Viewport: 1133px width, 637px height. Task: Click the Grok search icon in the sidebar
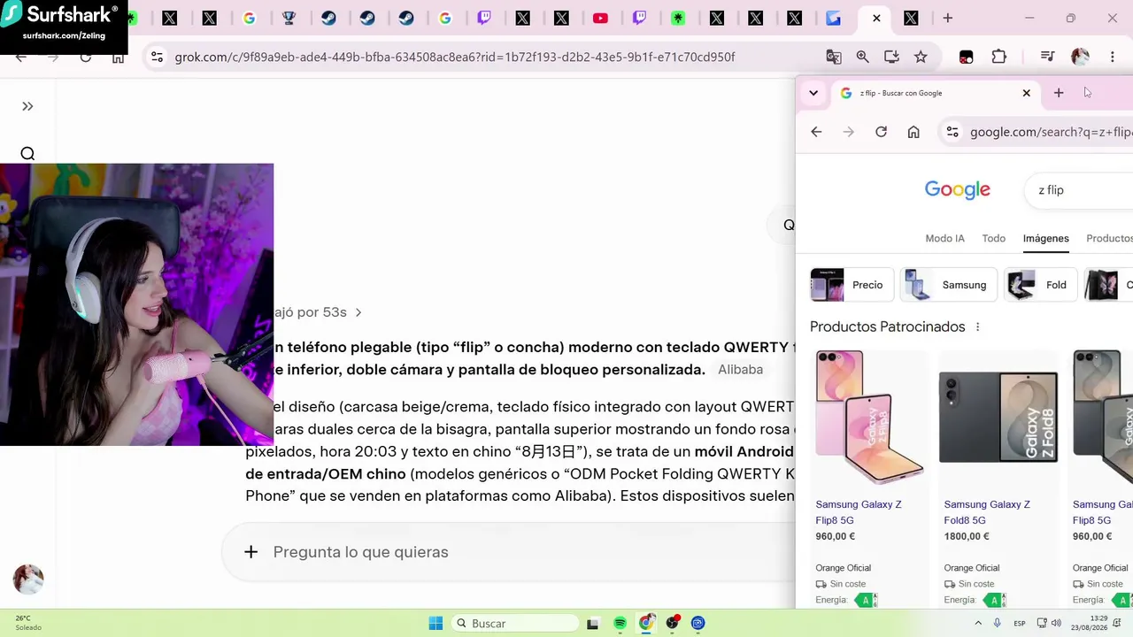coord(27,154)
